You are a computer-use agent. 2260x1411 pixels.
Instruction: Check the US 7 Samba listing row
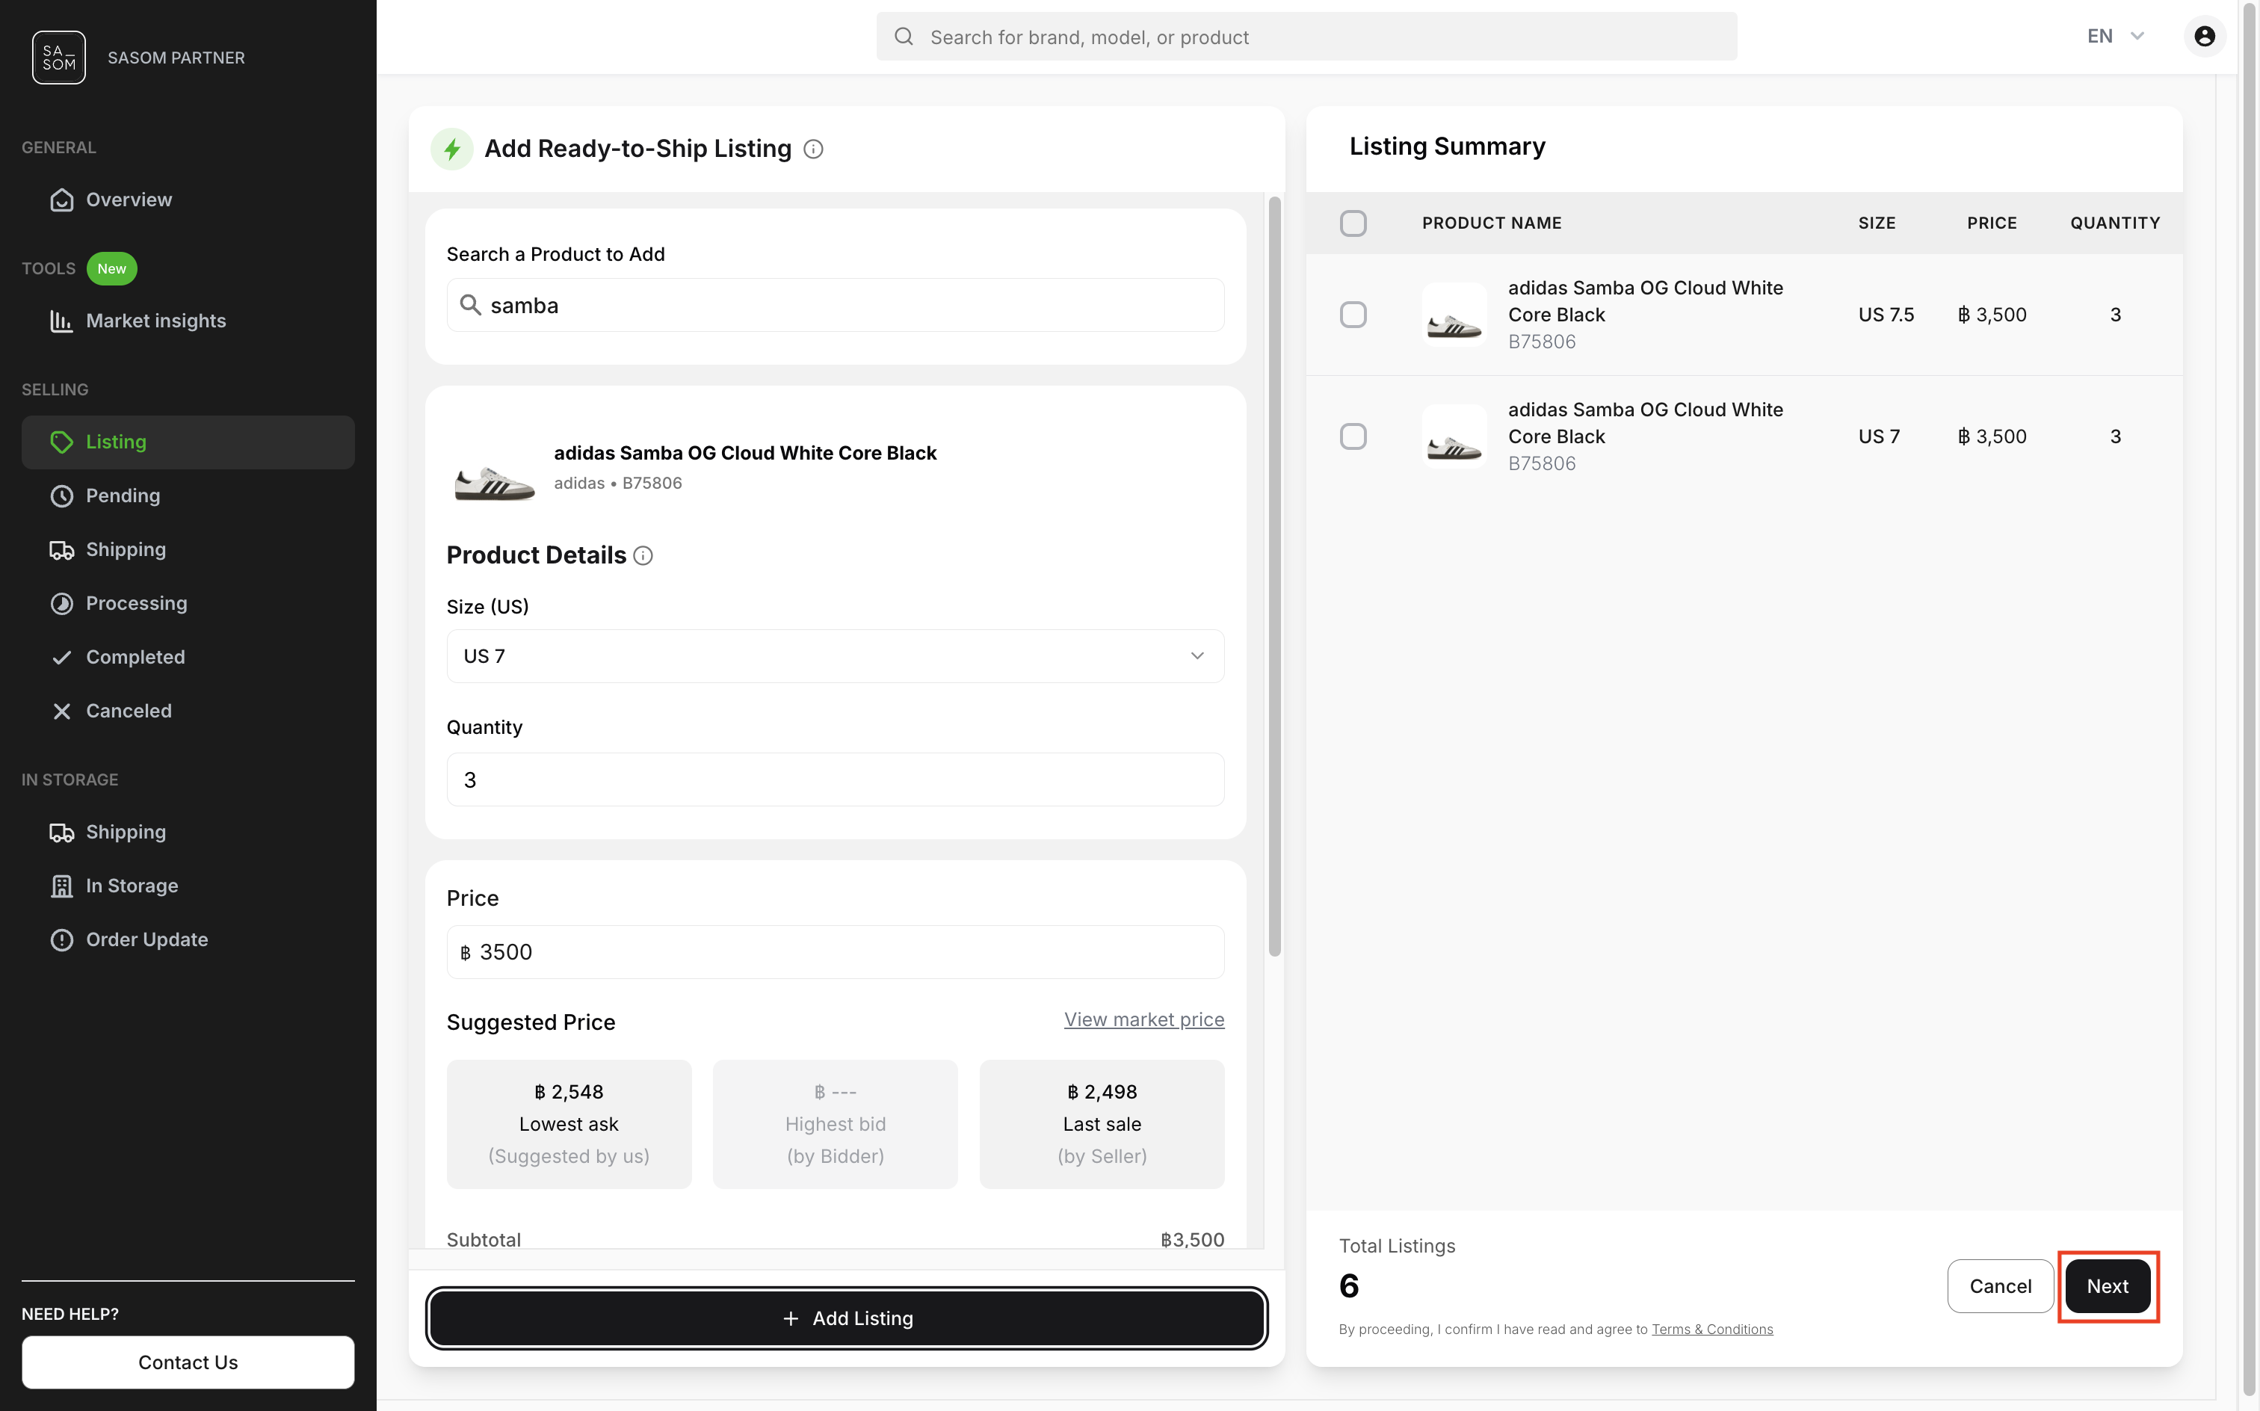1353,436
